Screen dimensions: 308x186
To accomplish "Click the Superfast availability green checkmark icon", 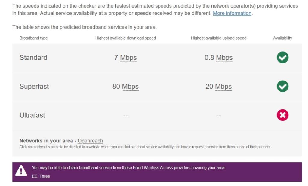I will point(282,86).
